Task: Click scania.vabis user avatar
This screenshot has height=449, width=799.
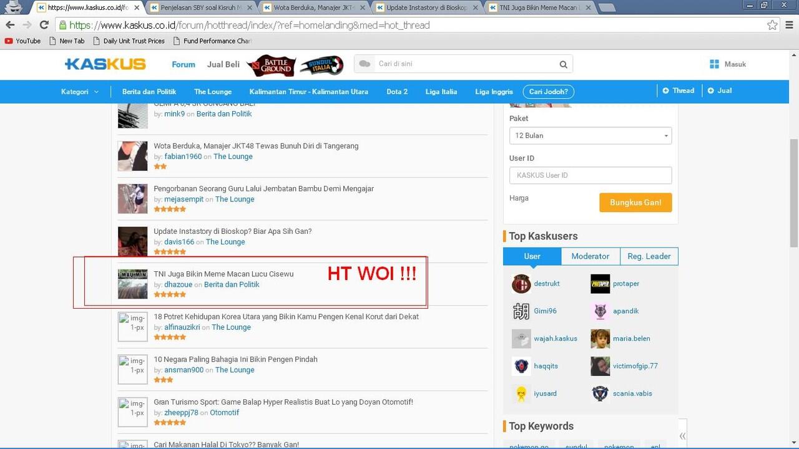Action: (600, 393)
